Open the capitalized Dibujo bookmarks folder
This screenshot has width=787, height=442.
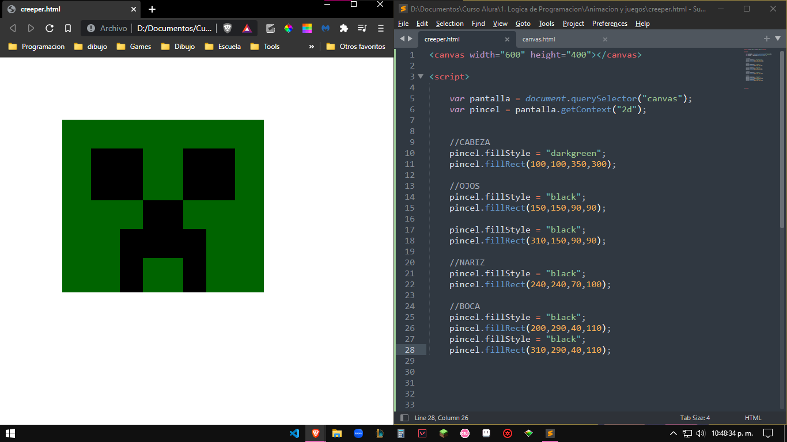(x=178, y=47)
